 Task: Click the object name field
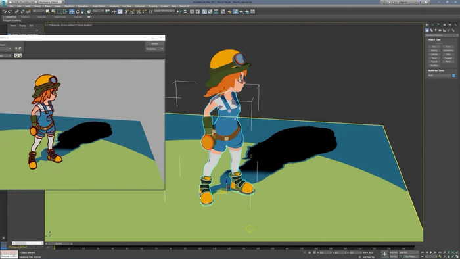(440, 76)
